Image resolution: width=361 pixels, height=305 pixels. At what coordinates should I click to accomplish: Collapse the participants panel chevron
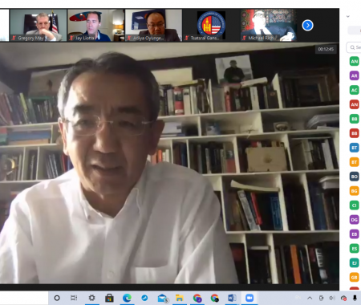[348, 16]
